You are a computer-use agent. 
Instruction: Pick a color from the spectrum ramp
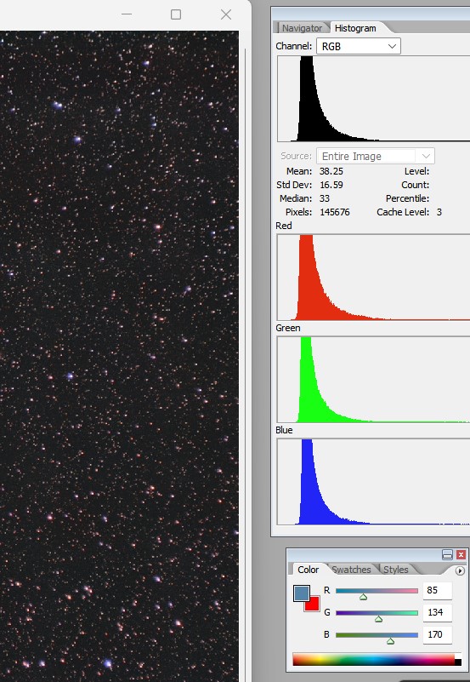373,659
